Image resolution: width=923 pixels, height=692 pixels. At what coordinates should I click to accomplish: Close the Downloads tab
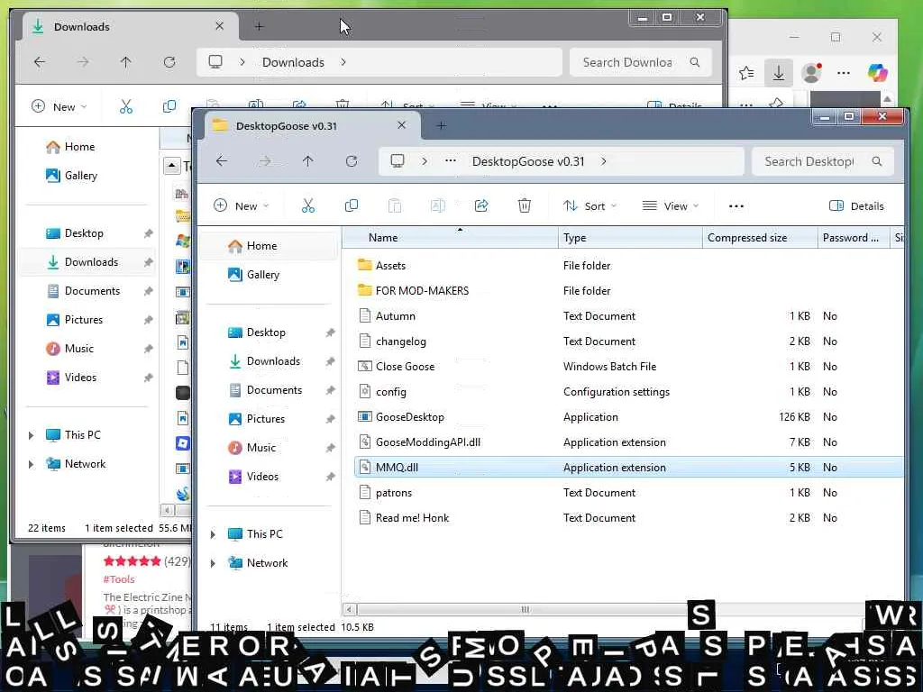pyautogui.click(x=220, y=26)
